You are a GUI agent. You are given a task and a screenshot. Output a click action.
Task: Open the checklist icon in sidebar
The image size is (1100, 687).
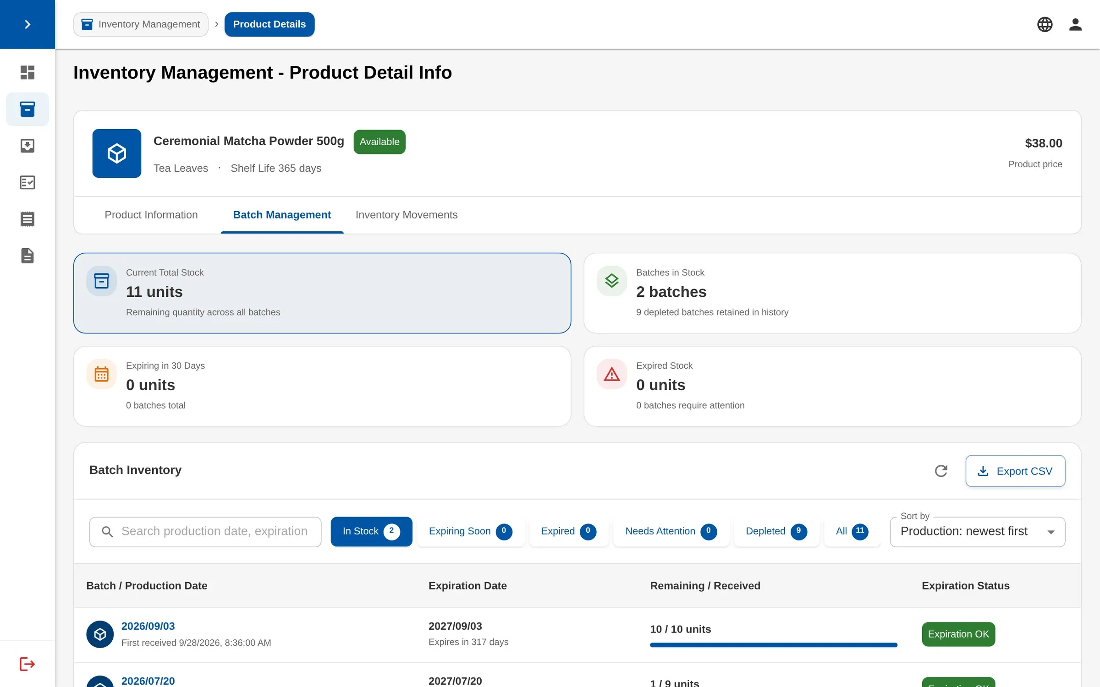tap(27, 182)
